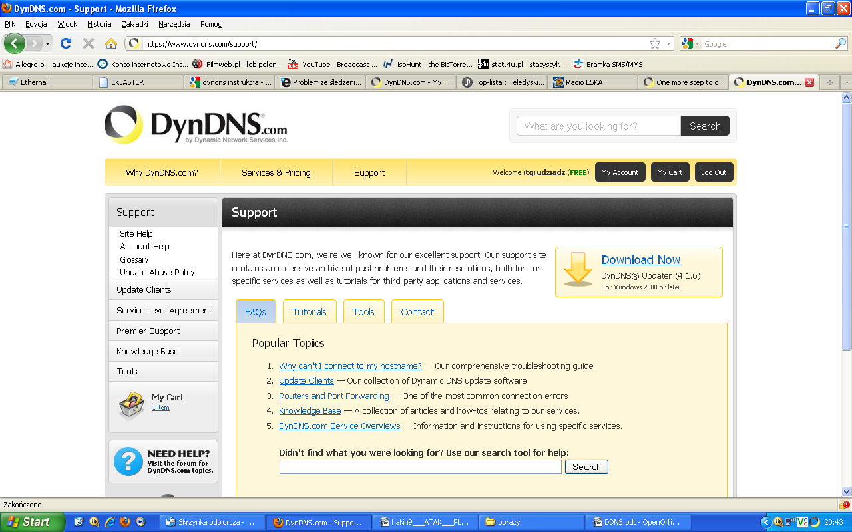The width and height of the screenshot is (852, 532).
Task: Open isoHunt bookmark
Action: 427,65
